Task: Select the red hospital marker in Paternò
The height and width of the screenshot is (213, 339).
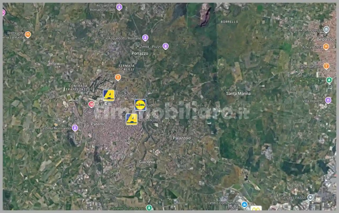Action: [x=91, y=104]
